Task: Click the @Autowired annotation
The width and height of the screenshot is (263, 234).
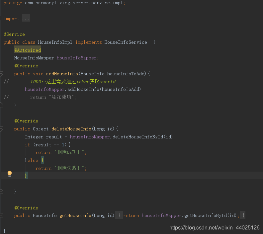Action: pos(28,50)
